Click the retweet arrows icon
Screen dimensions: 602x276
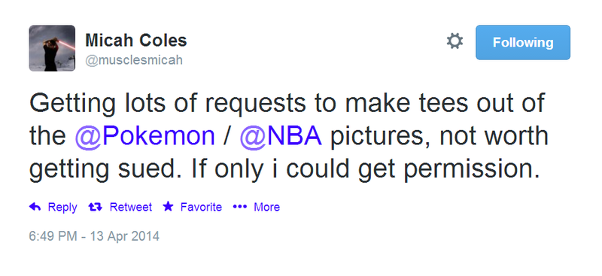tap(96, 208)
